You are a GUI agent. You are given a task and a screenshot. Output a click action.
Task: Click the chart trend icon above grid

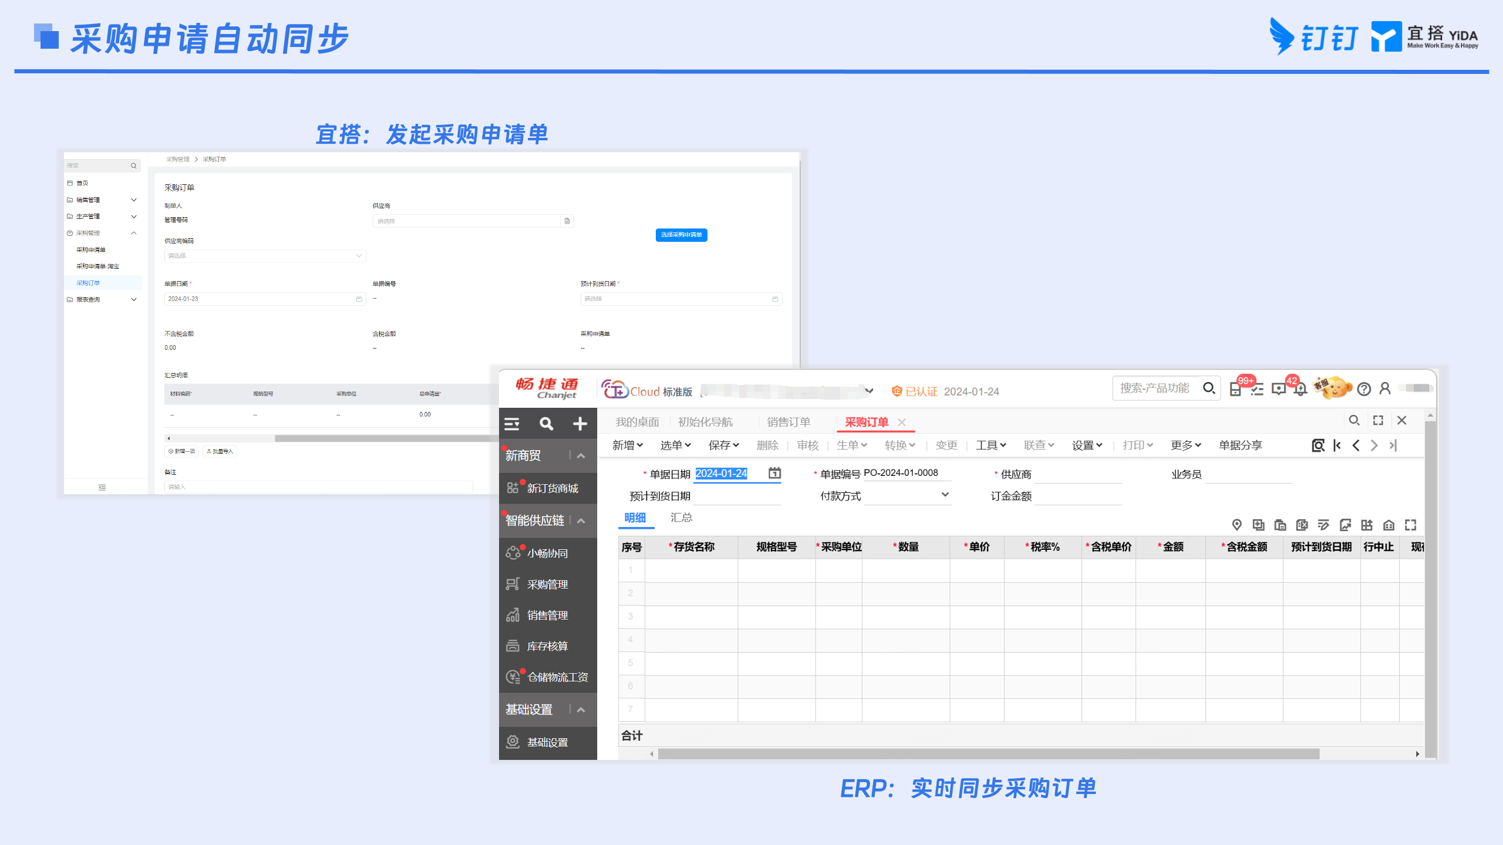1345,525
